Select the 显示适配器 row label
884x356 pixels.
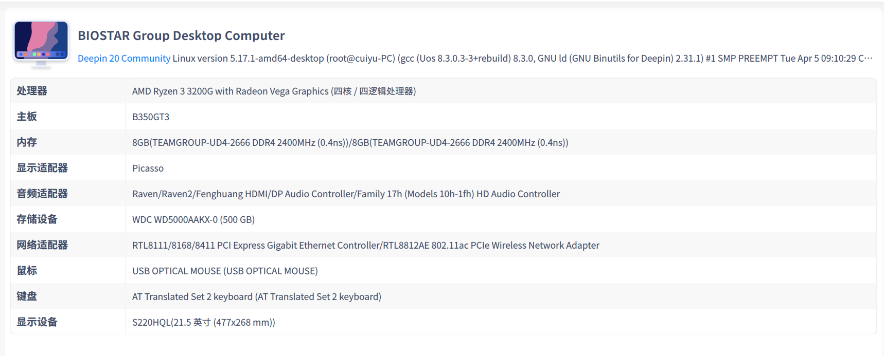42,168
